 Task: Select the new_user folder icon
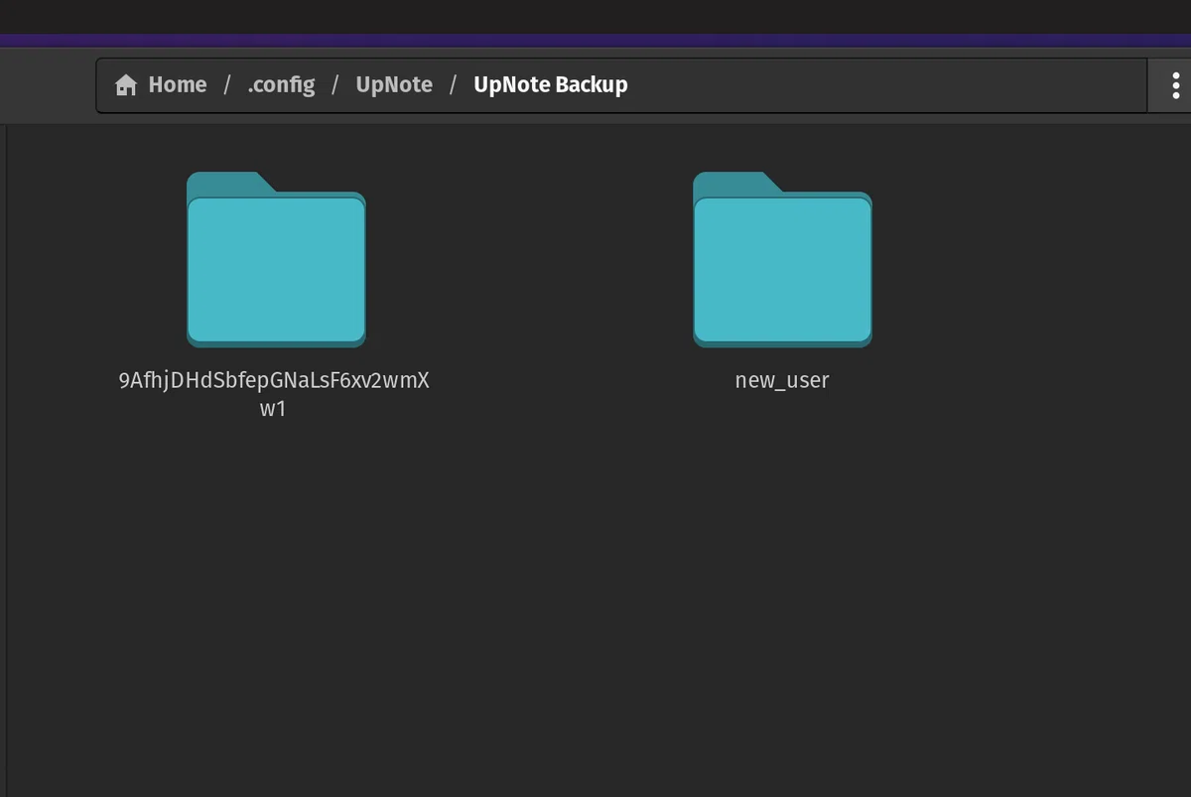pyautogui.click(x=782, y=259)
